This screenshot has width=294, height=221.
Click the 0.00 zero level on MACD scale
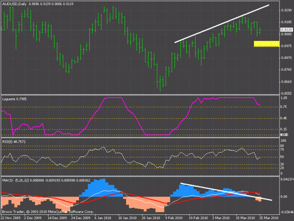point(284,196)
